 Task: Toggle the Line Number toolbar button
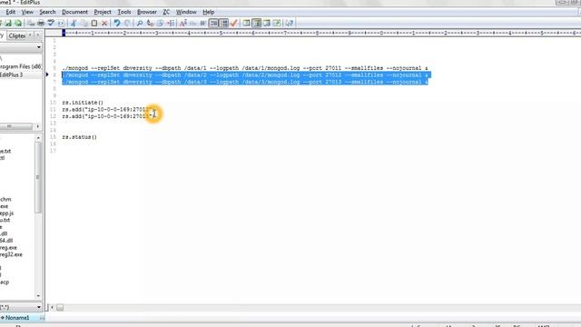pos(224,23)
